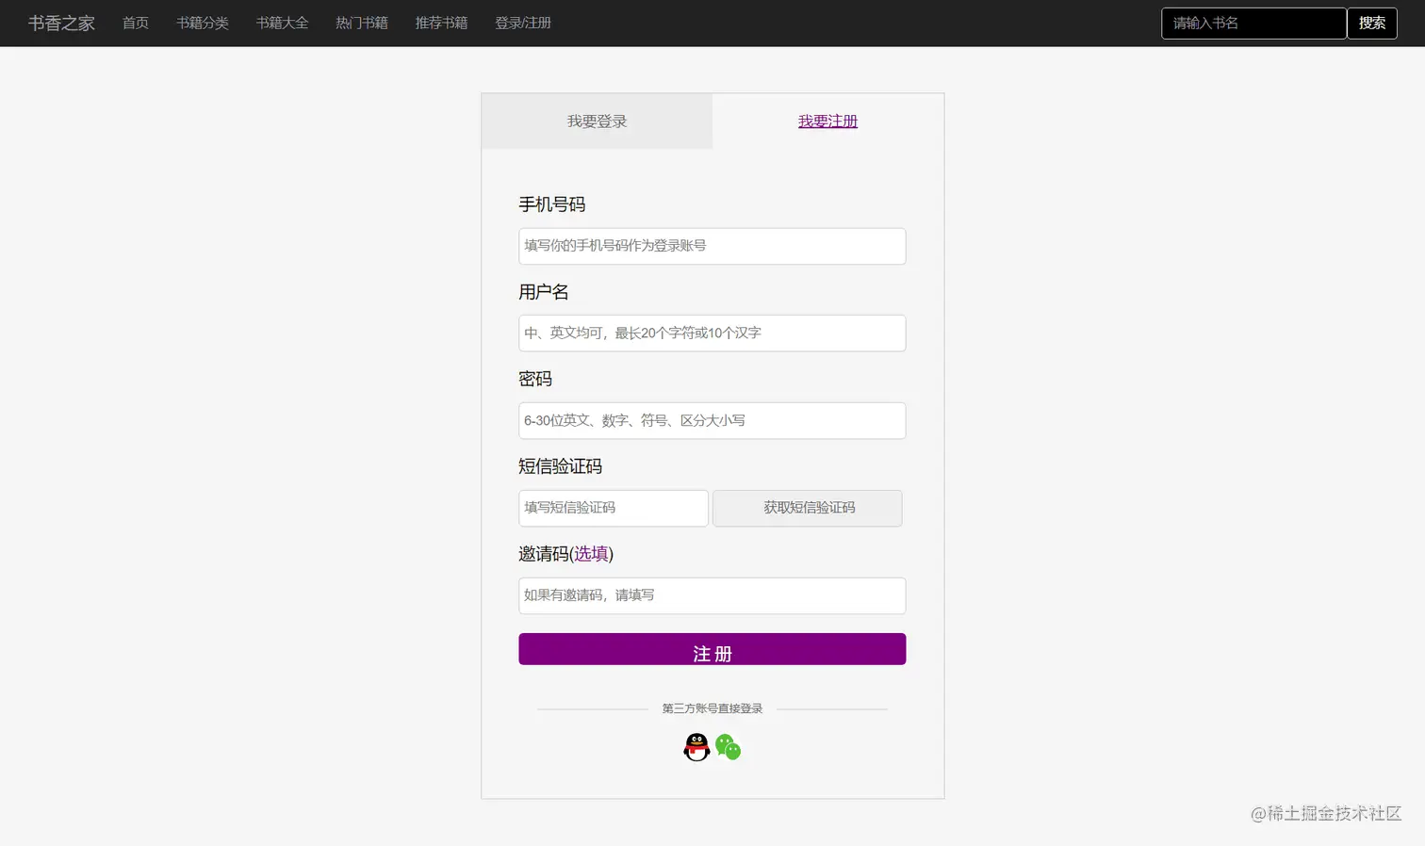The height and width of the screenshot is (846, 1425).
Task: Click the 手机号码 phone number field
Action: [712, 246]
